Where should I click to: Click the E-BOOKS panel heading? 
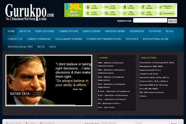pos(103,58)
